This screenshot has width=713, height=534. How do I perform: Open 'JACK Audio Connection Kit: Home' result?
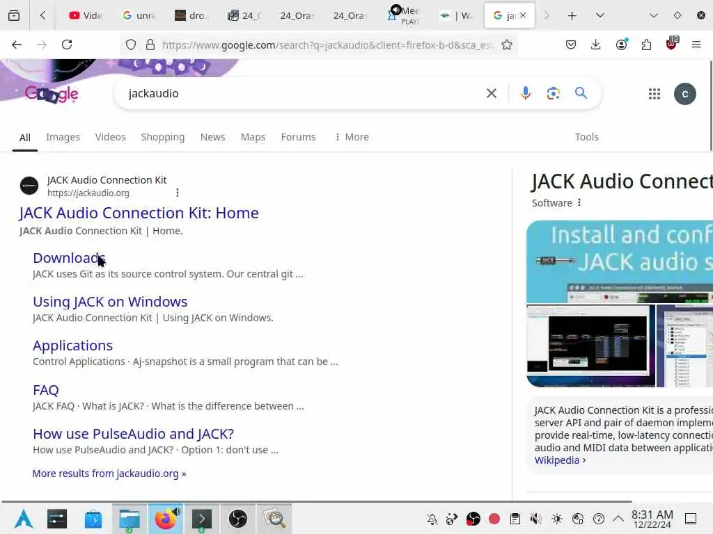139,213
